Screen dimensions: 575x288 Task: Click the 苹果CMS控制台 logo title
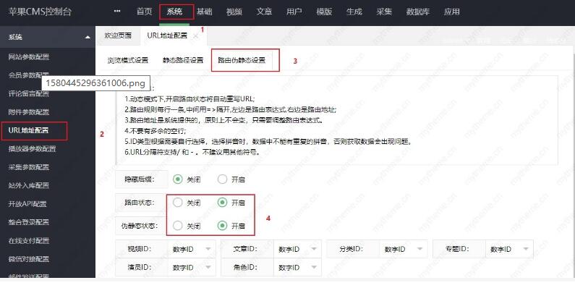tap(40, 12)
